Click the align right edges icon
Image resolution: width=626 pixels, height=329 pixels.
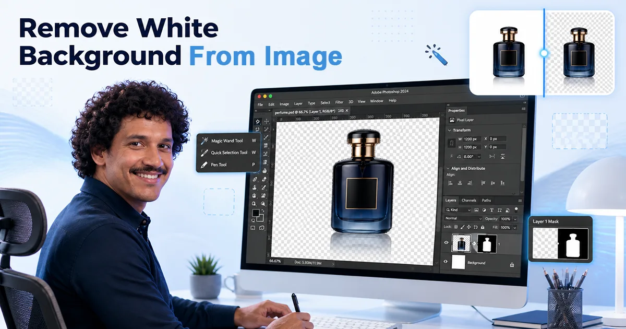click(469, 183)
